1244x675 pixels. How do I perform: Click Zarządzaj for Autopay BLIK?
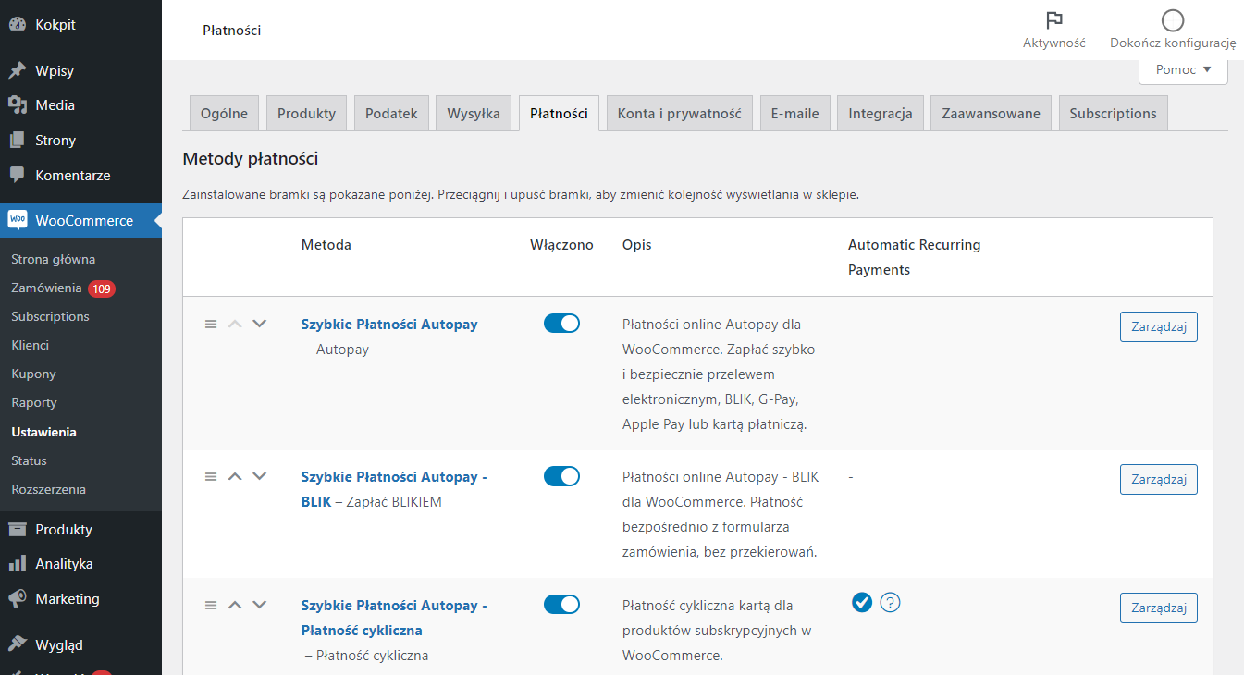(1159, 479)
